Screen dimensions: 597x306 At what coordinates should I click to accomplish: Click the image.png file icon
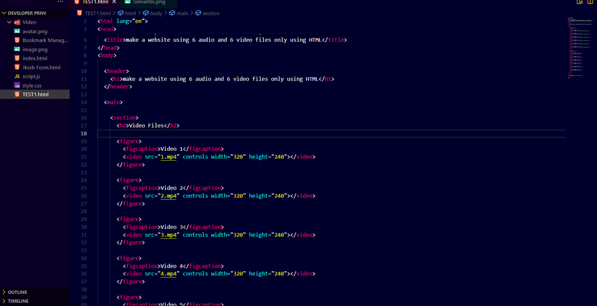(x=17, y=49)
